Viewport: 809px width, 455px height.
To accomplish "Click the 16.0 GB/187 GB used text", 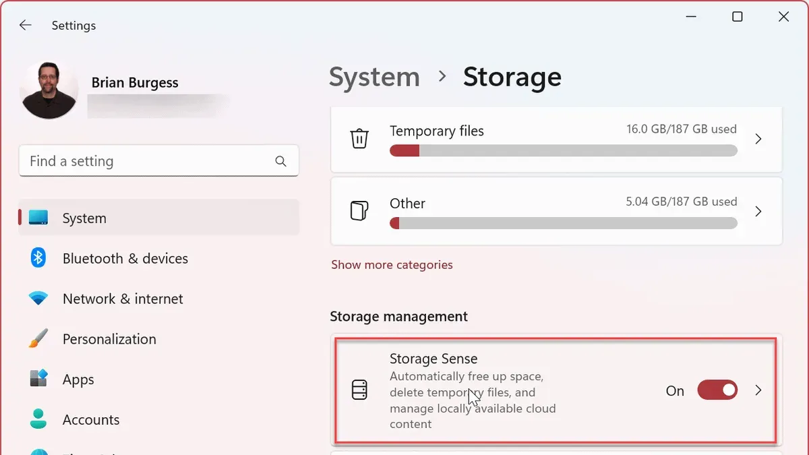I will coord(682,129).
